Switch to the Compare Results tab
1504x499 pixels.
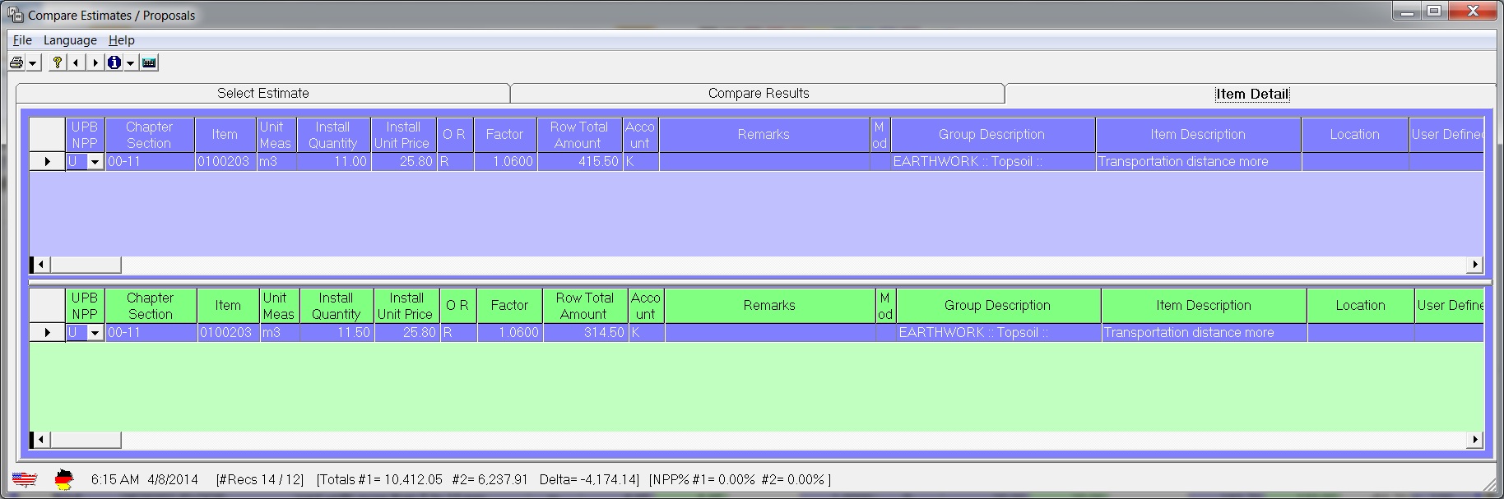click(x=758, y=93)
